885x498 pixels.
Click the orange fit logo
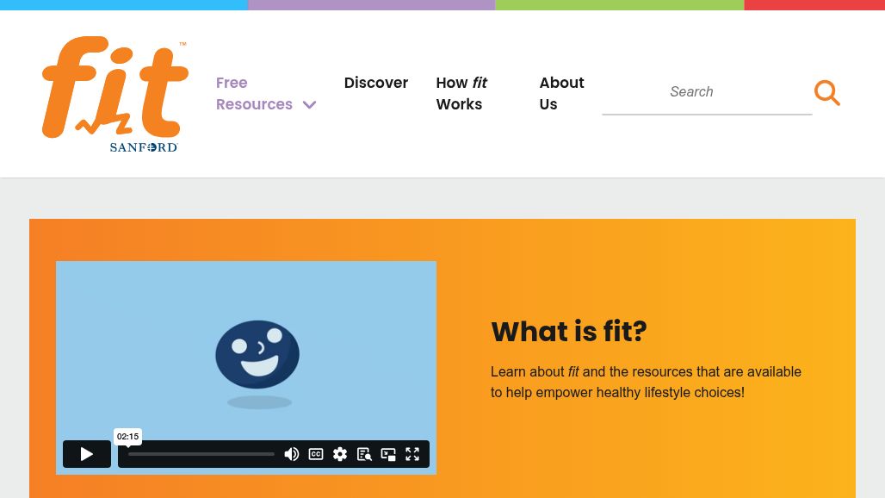pyautogui.click(x=110, y=86)
